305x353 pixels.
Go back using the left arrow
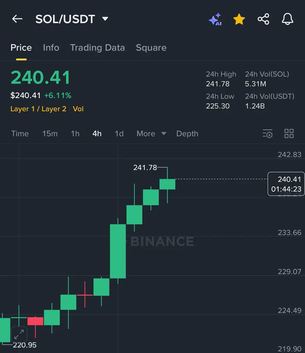point(17,19)
